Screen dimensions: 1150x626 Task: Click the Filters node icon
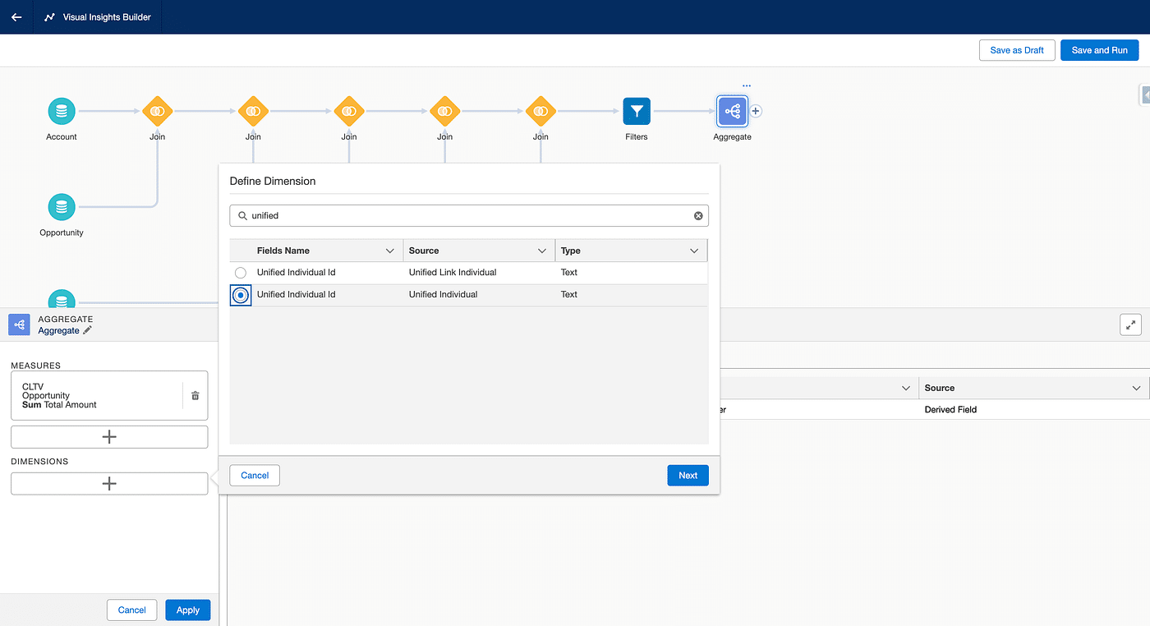(636, 111)
